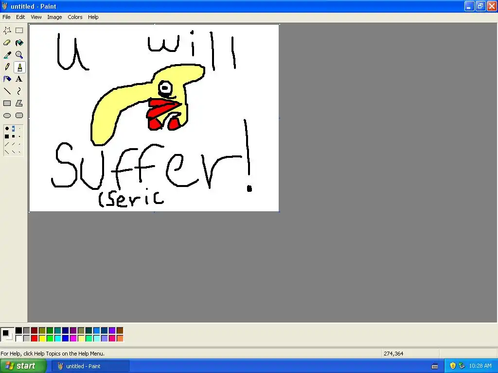Open the Windows start menu
The height and width of the screenshot is (373, 498).
(x=23, y=366)
